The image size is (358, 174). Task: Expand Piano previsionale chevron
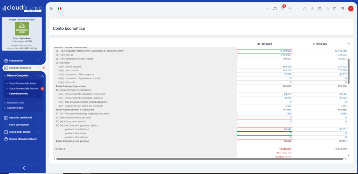click(38, 125)
